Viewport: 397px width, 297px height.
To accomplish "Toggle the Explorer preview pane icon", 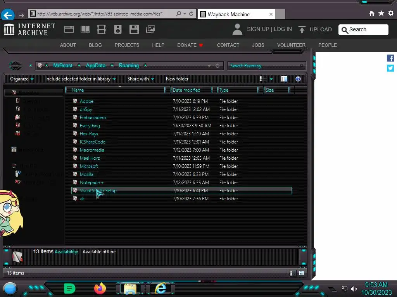I will pyautogui.click(x=284, y=79).
